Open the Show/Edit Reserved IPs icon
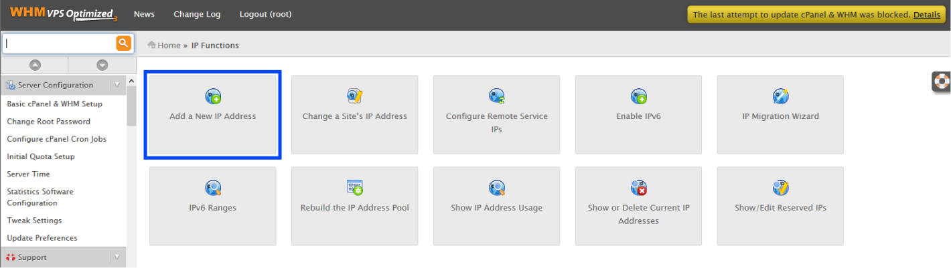This screenshot has width=951, height=268. click(781, 188)
